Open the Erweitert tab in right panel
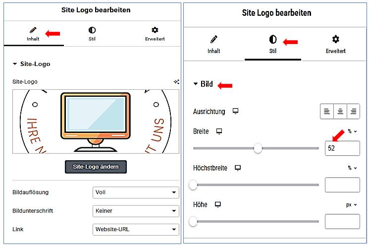 tap(335, 44)
